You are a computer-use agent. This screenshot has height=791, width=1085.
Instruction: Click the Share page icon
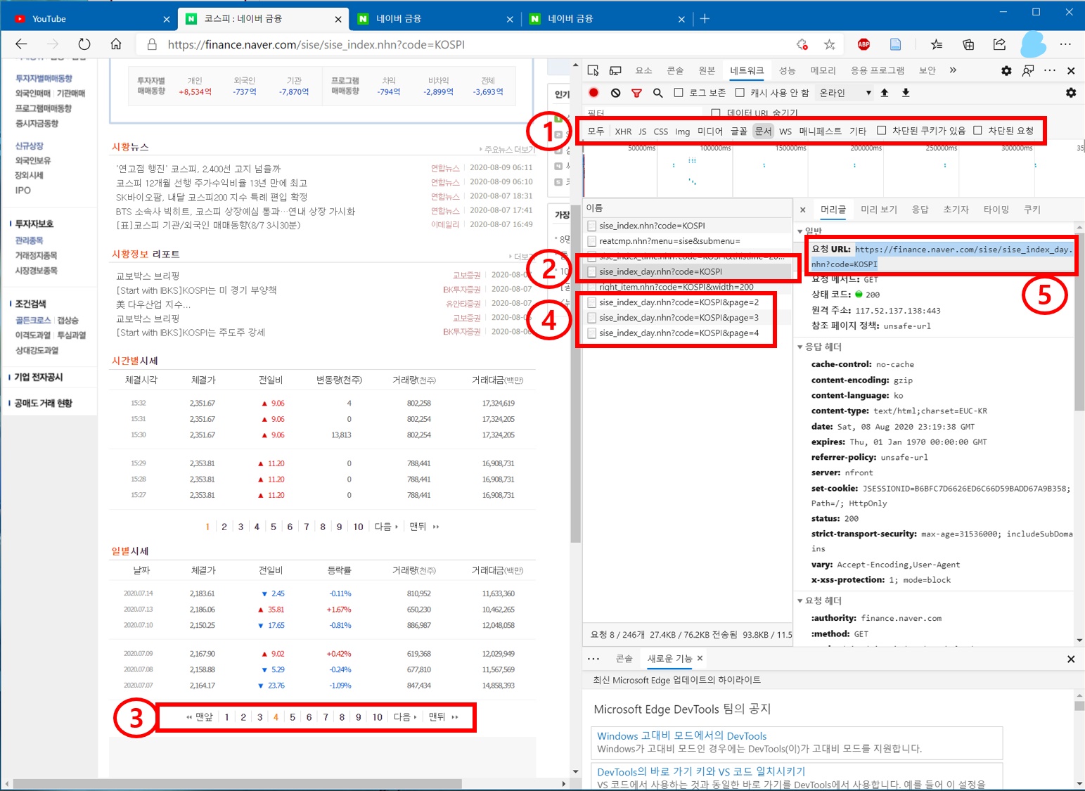[x=999, y=44]
